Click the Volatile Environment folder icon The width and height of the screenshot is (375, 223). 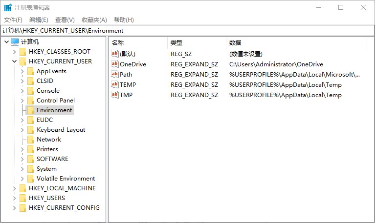point(31,179)
